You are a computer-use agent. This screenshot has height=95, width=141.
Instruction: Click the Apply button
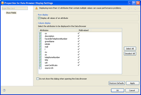pyautogui.click(x=133, y=83)
